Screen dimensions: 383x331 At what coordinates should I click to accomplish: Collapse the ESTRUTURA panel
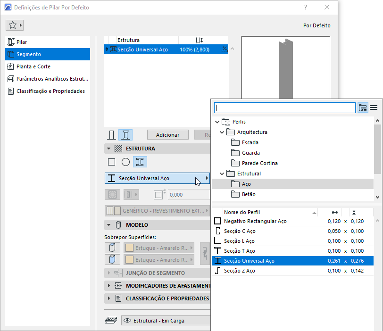[109, 149]
